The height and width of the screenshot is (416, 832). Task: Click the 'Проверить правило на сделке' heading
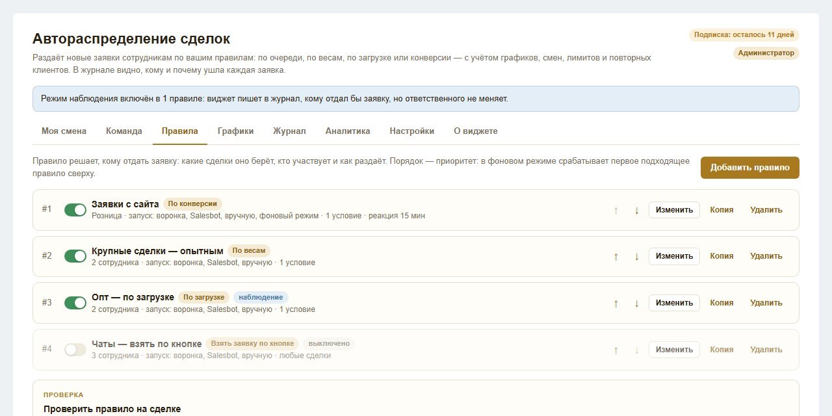(112, 409)
